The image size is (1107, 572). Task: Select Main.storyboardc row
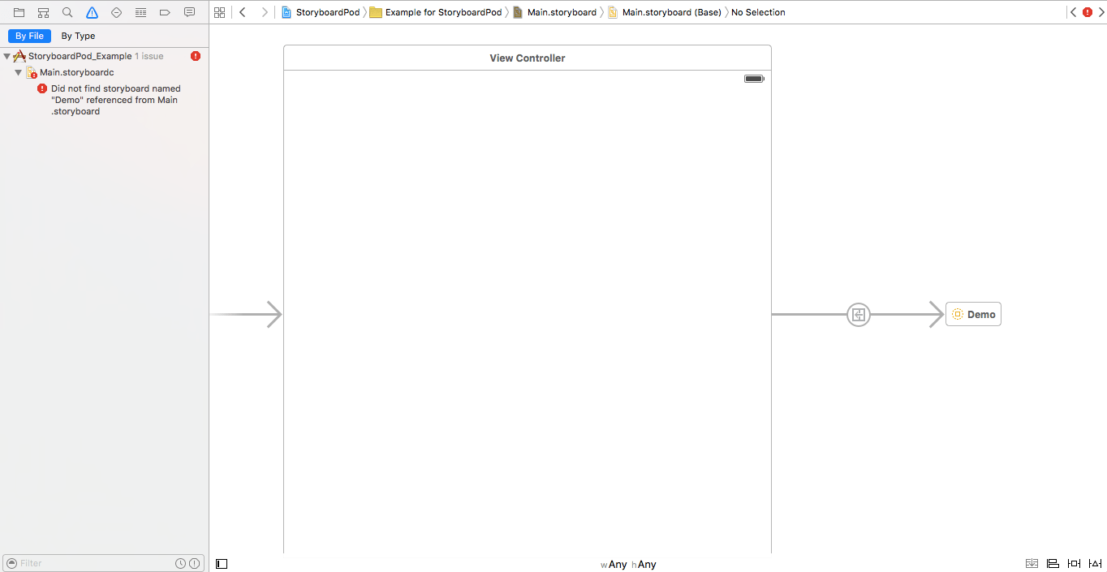point(105,72)
